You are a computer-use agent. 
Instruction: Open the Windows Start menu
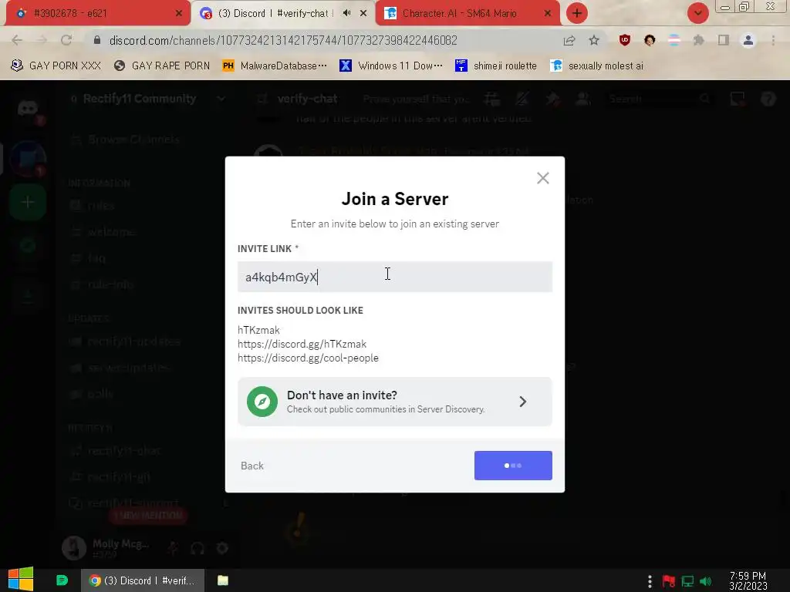(x=21, y=580)
